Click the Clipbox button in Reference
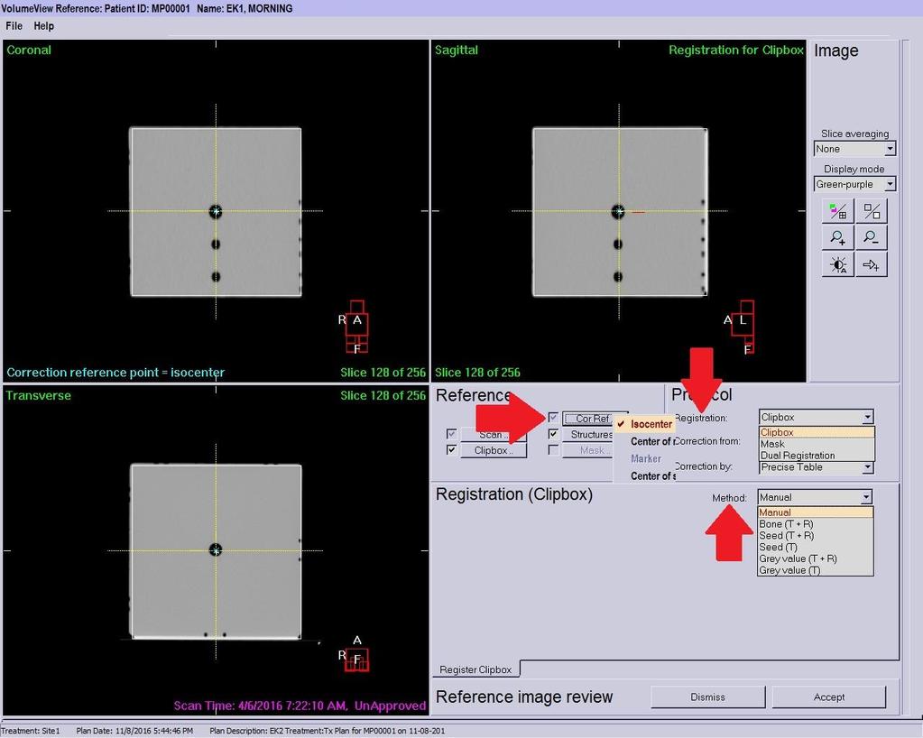Image resolution: width=923 pixels, height=738 pixels. 494,451
